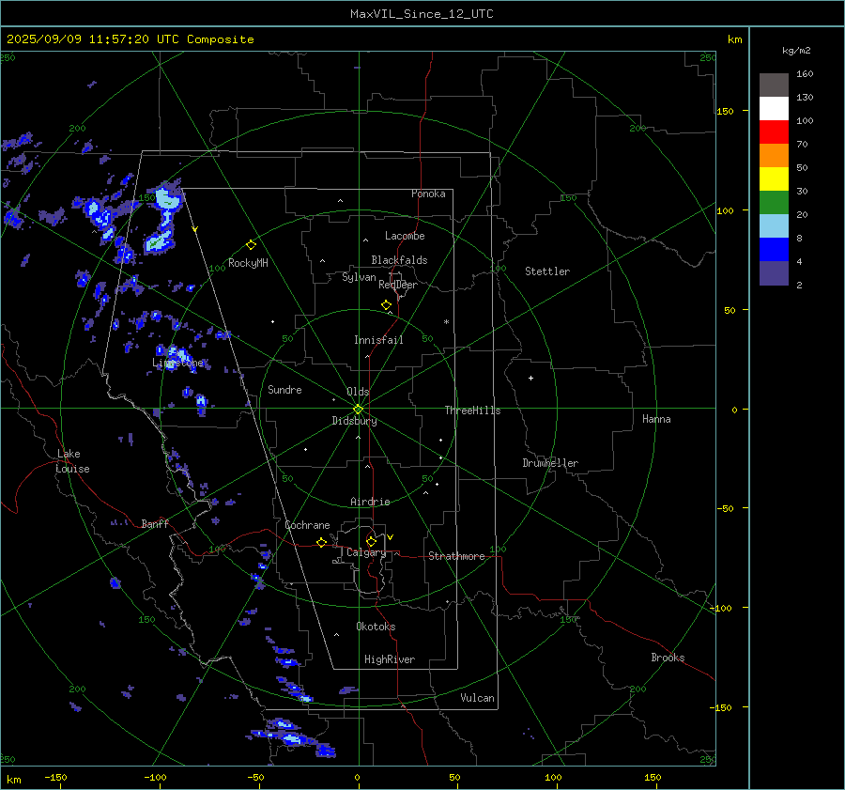Click the Sylvan label
The width and height of the screenshot is (845, 790).
pyautogui.click(x=359, y=277)
